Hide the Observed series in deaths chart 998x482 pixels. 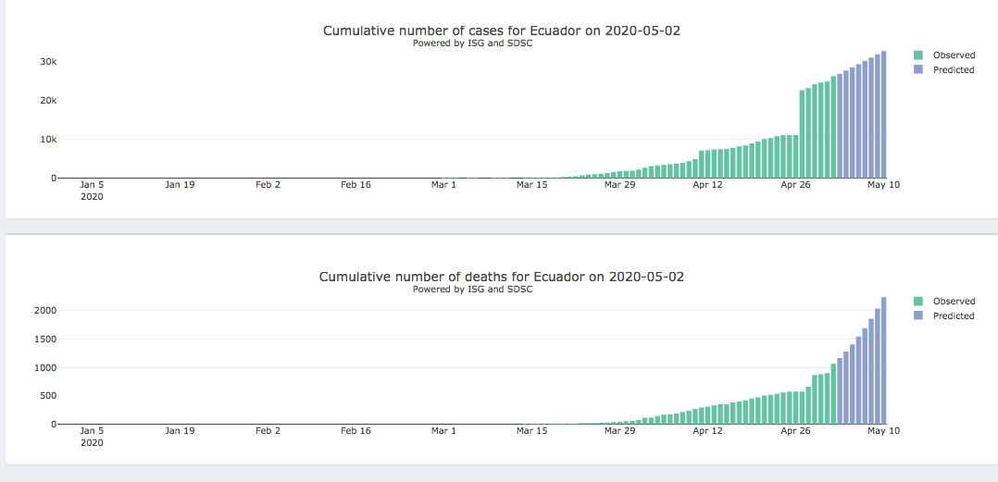tap(953, 302)
